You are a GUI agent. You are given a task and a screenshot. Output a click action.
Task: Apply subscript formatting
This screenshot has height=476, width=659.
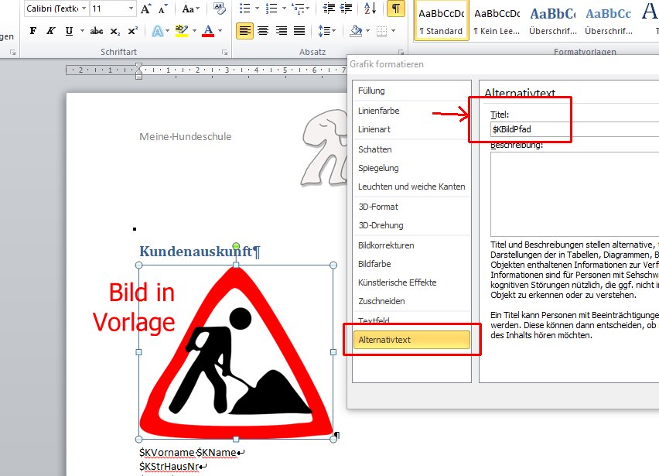coord(115,31)
